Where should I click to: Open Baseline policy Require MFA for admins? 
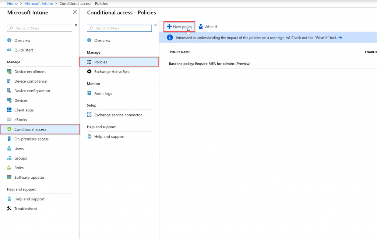(x=209, y=64)
